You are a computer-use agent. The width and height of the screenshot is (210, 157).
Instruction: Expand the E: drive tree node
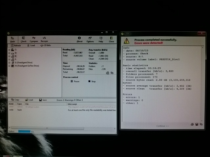pyautogui.click(x=9, y=56)
